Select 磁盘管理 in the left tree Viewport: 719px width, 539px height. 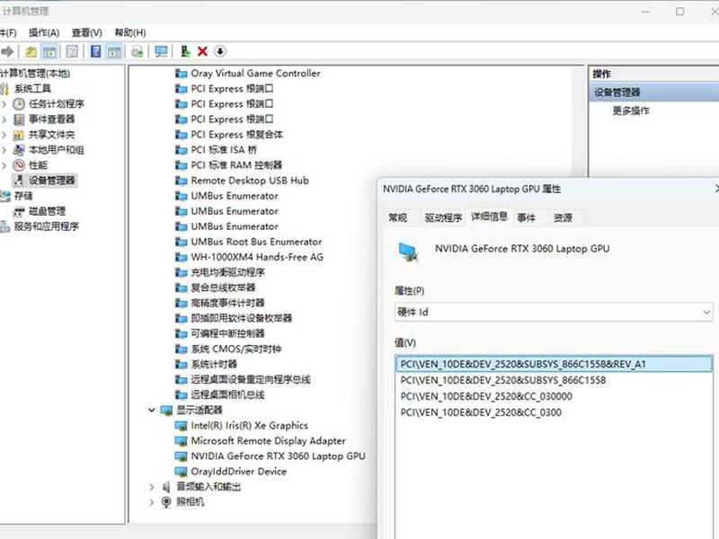click(x=48, y=211)
